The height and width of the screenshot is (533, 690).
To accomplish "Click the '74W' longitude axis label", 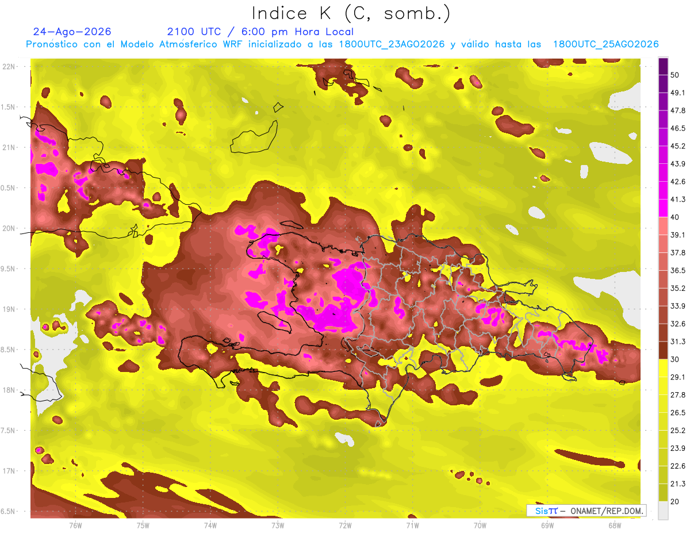I will 210,525.
